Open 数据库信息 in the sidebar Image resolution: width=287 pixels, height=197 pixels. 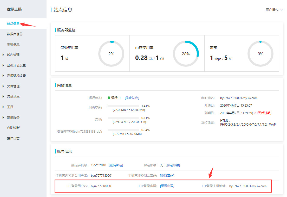tap(15, 34)
